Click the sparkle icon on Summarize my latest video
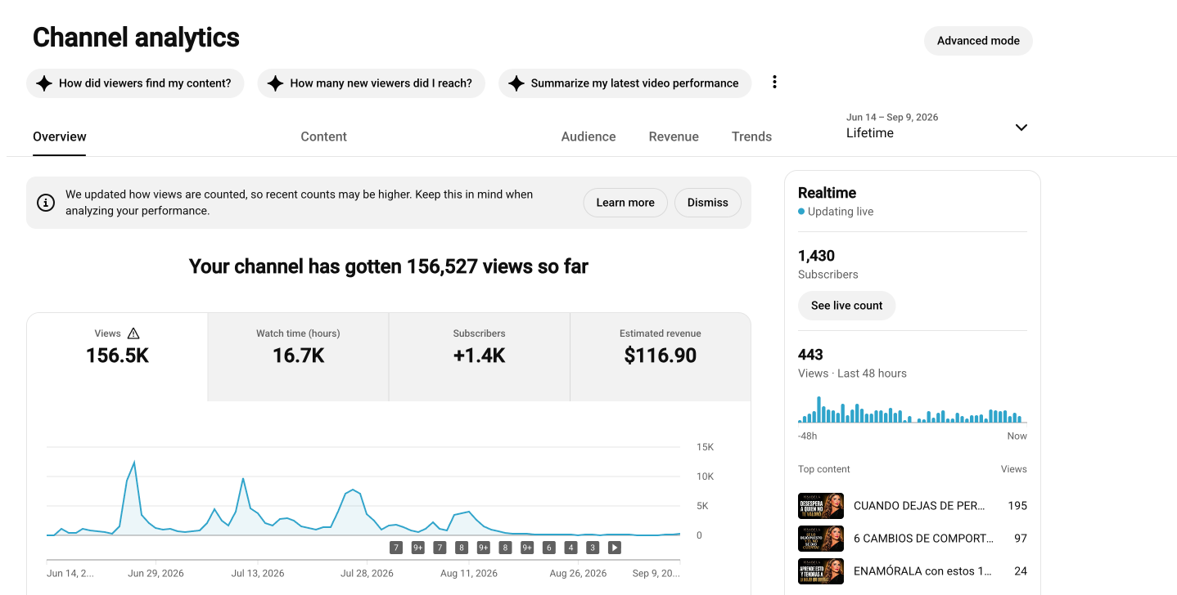 [516, 83]
